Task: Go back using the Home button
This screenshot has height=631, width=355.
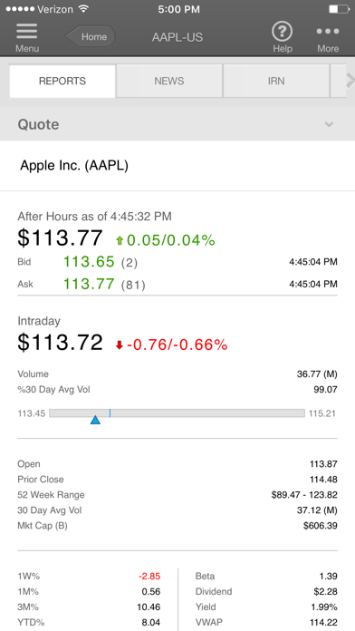Action: (x=91, y=37)
